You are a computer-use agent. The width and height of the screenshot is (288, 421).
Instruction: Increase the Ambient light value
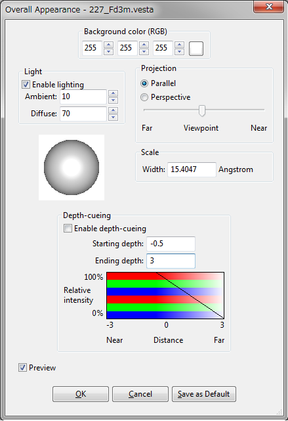(113, 93)
